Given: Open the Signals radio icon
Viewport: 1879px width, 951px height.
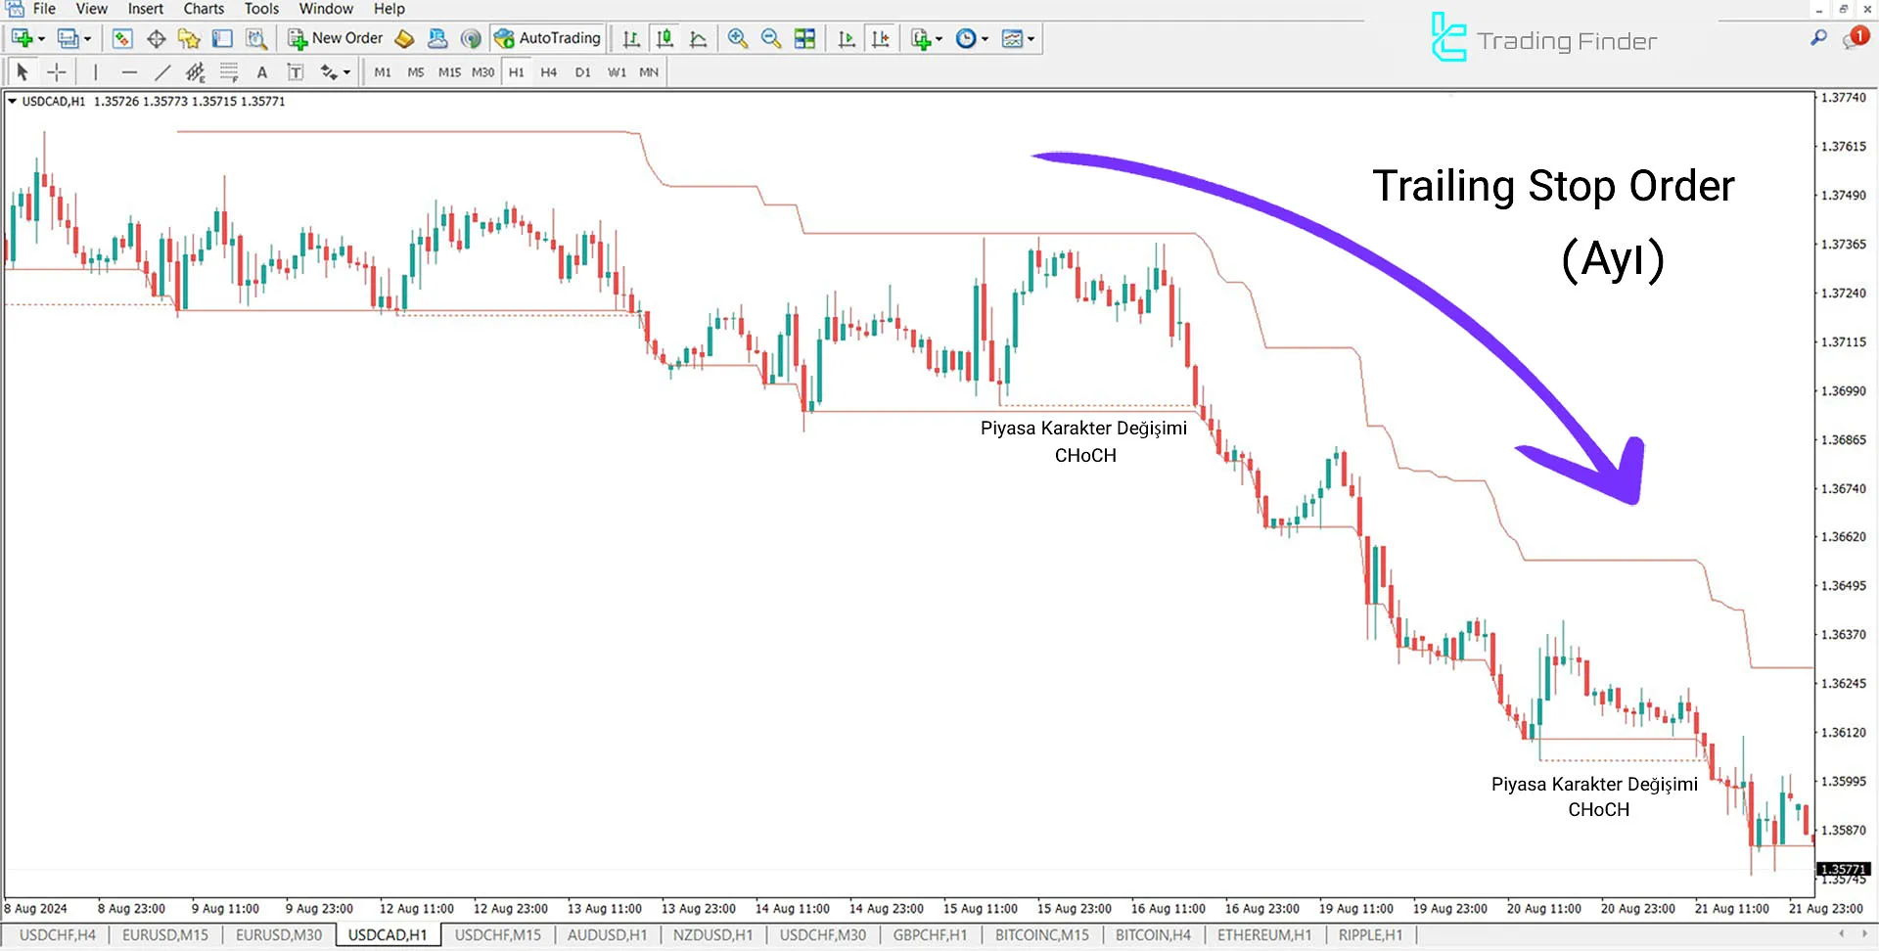Looking at the screenshot, I should (x=471, y=38).
